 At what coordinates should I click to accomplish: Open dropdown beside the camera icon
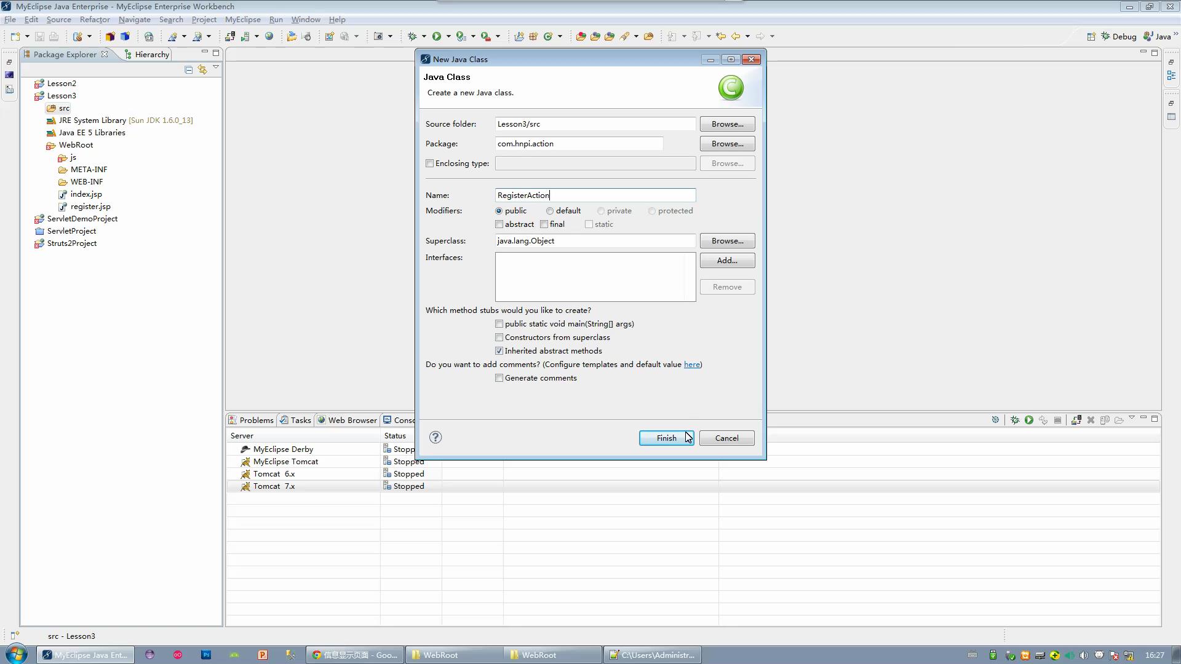[390, 36]
